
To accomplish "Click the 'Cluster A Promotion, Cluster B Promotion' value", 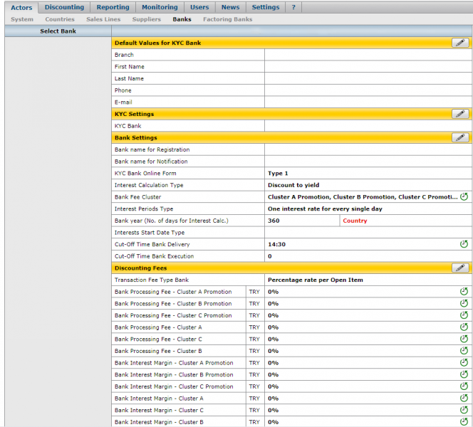I will pos(363,197).
